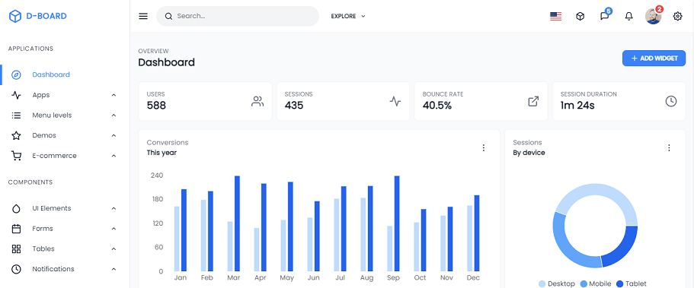Expand the sidebar Notifications chevron
694x288 pixels.
point(114,269)
